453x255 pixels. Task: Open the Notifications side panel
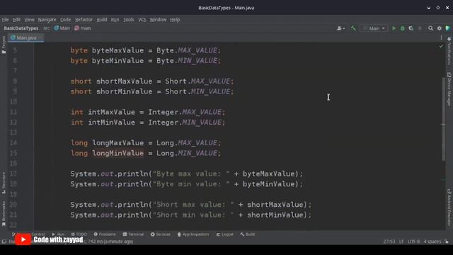click(x=449, y=51)
